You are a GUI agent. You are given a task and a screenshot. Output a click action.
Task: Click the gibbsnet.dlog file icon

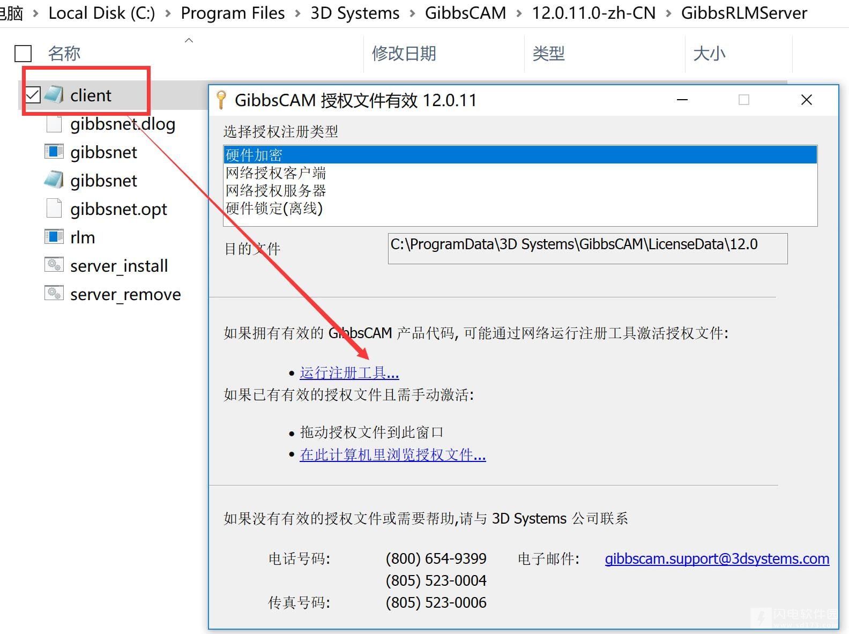[54, 123]
